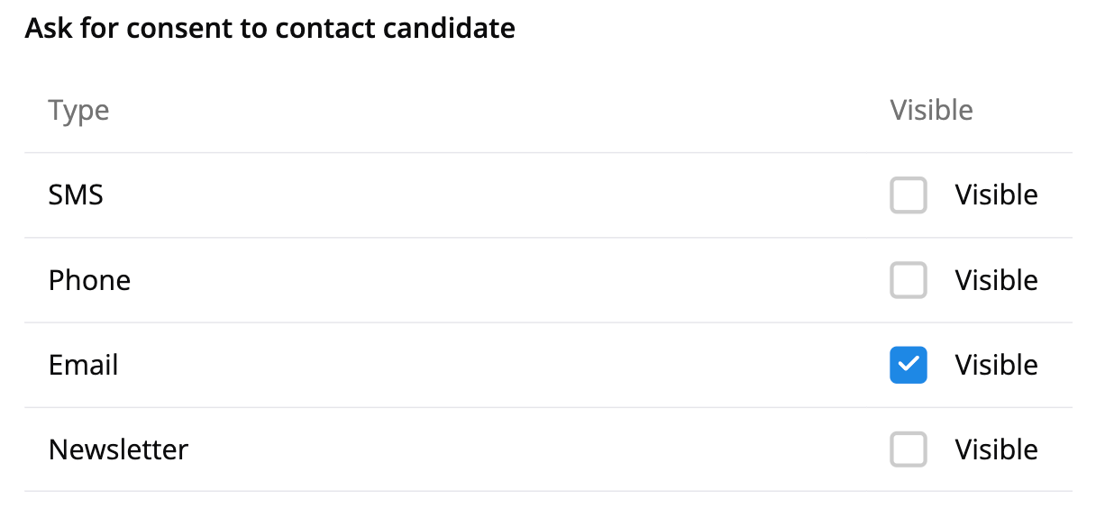Image resolution: width=1105 pixels, height=508 pixels.
Task: Click the Visible label beside Newsletter checkbox
Action: [x=996, y=449]
